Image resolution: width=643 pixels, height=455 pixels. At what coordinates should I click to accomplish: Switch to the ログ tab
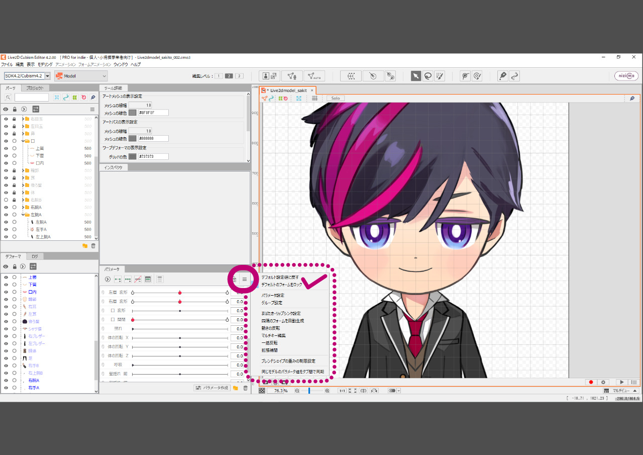pos(35,256)
